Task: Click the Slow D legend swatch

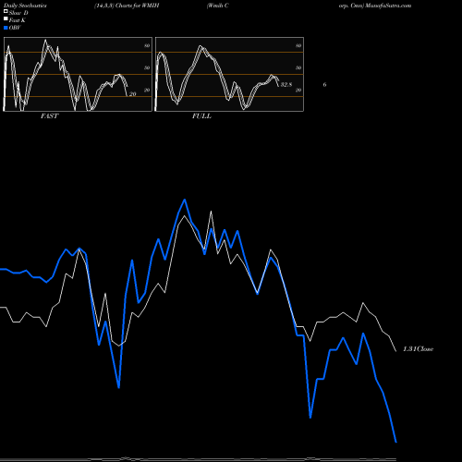Action: click(6, 11)
